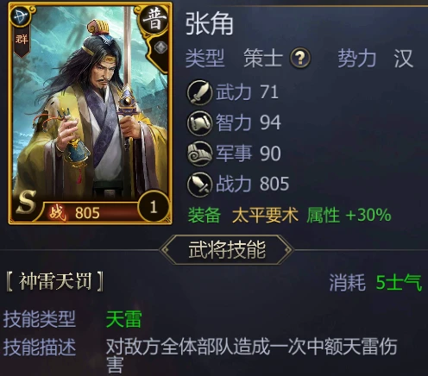Open the 武将技能 tab header
This screenshot has width=428, height=376.
click(227, 250)
